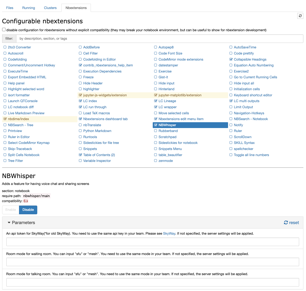Open the Python Markdown extension
The width and height of the screenshot is (306, 291).
click(98, 131)
